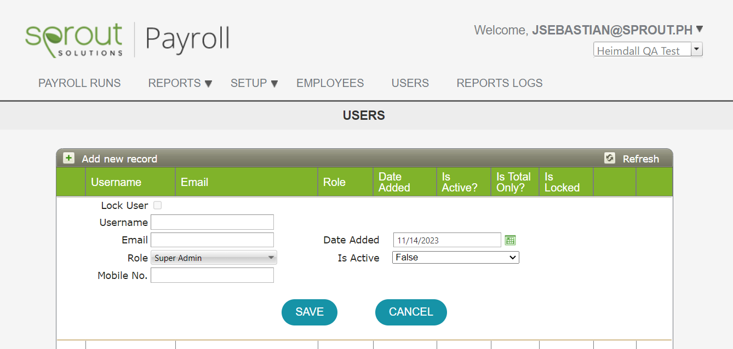Open the EMPLOYEES page
The width and height of the screenshot is (733, 349).
coord(330,83)
